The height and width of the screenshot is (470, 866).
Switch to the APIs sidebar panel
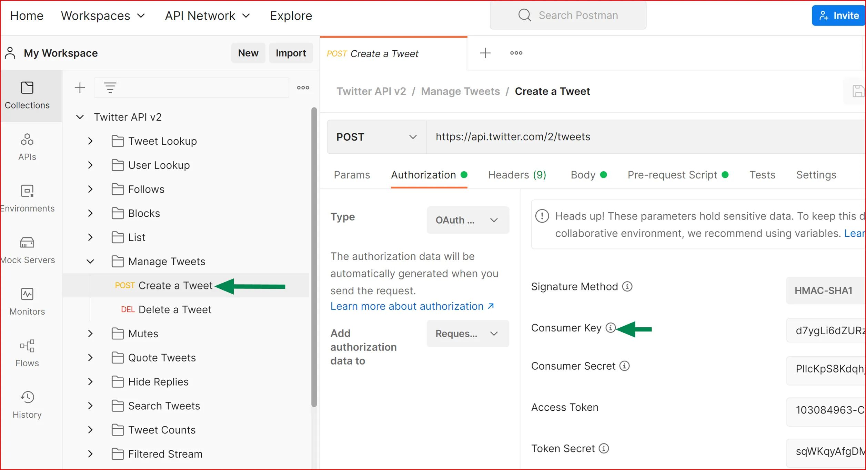coord(27,146)
